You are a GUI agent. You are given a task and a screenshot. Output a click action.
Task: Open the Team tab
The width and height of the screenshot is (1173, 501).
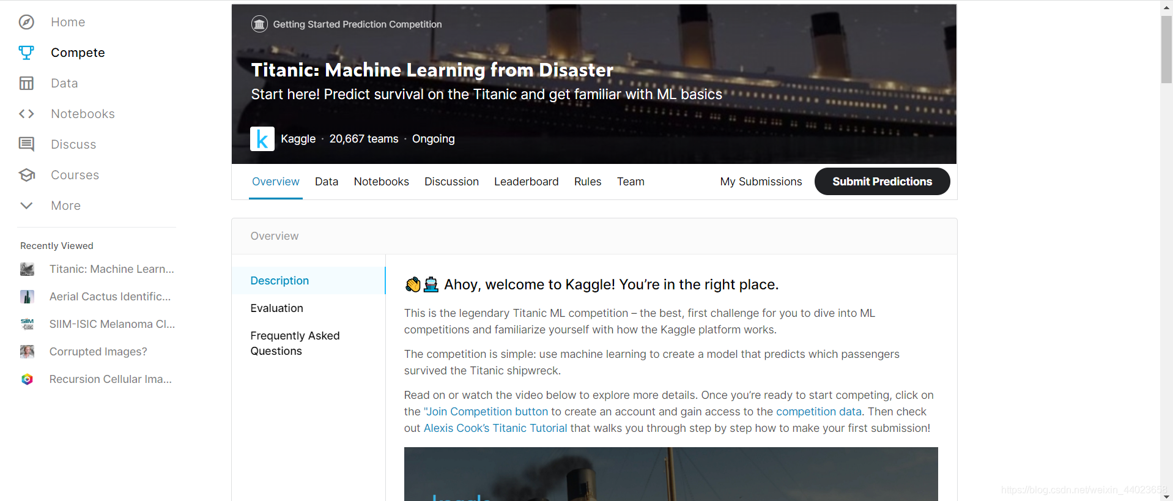click(x=631, y=182)
